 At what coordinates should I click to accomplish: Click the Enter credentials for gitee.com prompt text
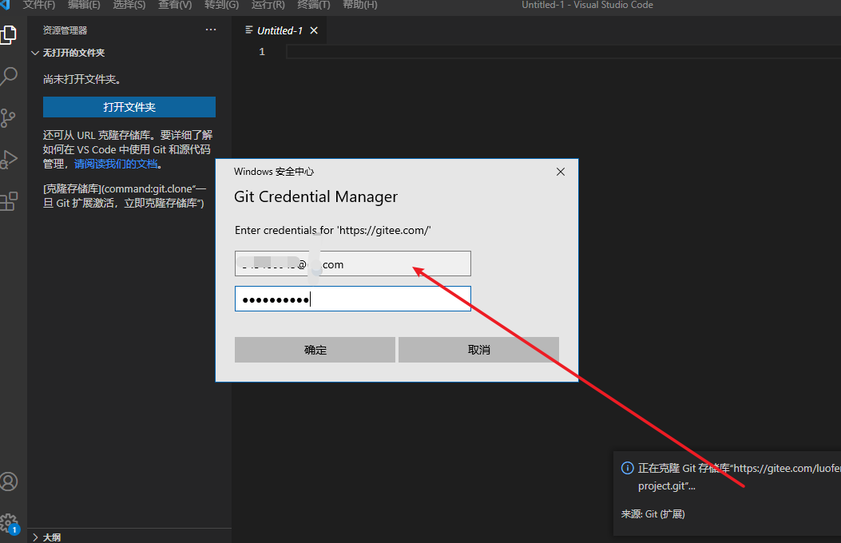click(x=332, y=231)
